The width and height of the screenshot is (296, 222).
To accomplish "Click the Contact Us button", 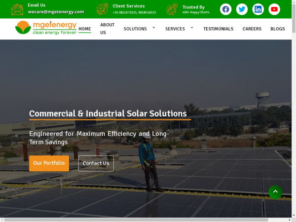I will point(96,163).
